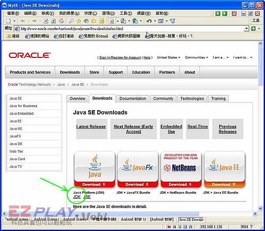Open dropdown arrow next to new page icon

click(15, 21)
